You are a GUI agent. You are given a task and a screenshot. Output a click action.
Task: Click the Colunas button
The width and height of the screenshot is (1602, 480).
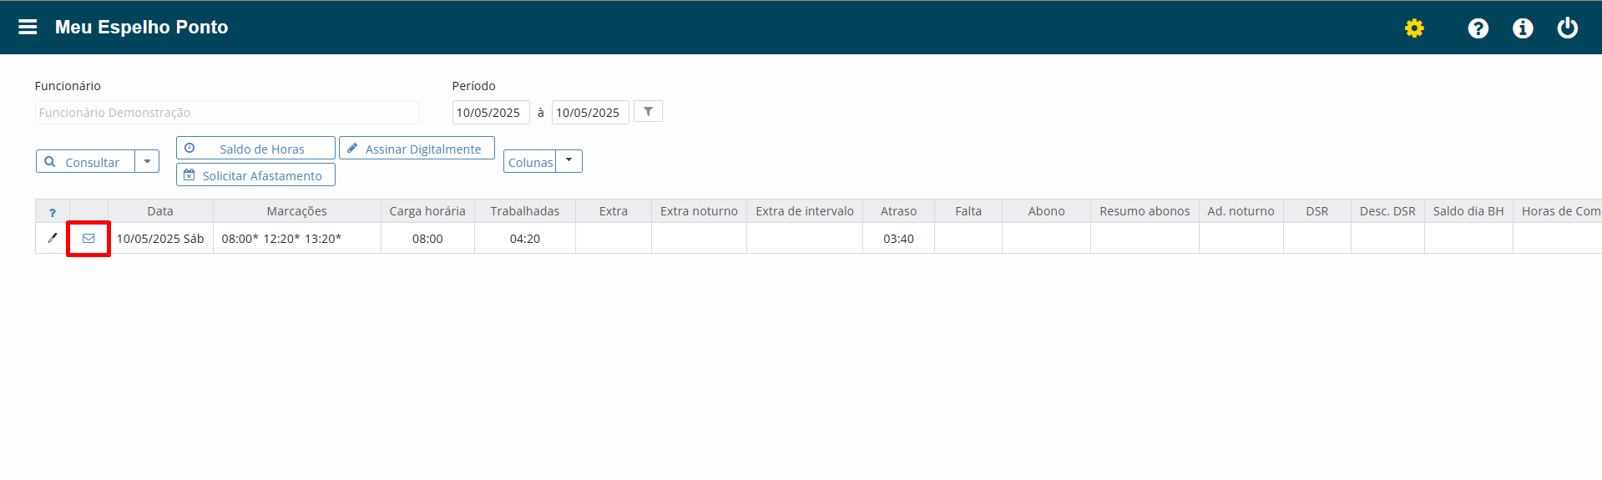(x=530, y=161)
